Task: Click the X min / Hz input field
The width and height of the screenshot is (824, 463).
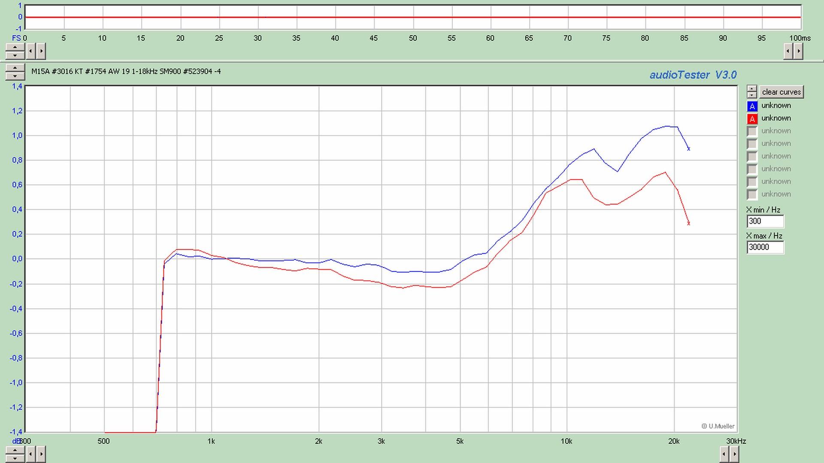Action: tap(765, 221)
